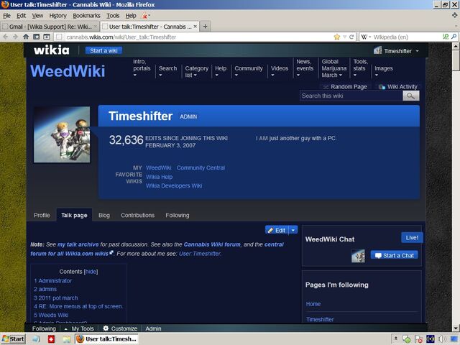This screenshot has height=345, width=460.
Task: Bookmark this page with the star icon
Action: tap(337, 37)
